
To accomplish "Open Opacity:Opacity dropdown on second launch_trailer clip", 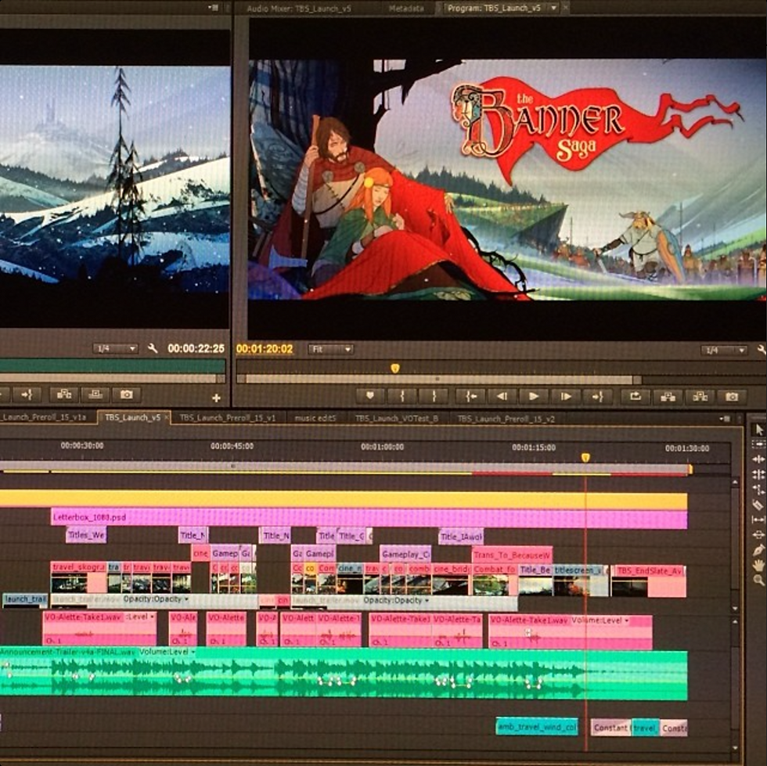I will (427, 600).
